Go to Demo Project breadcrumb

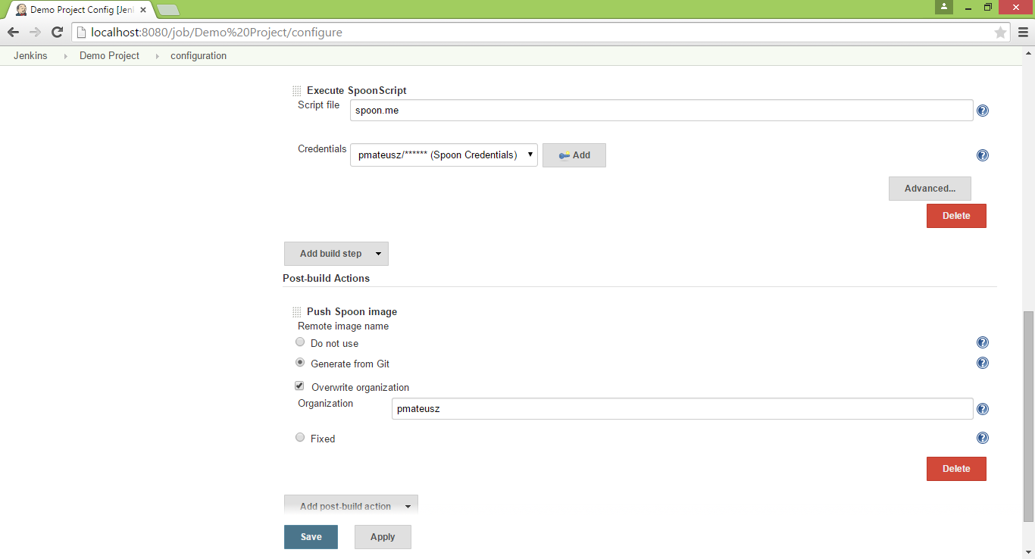[x=109, y=56]
